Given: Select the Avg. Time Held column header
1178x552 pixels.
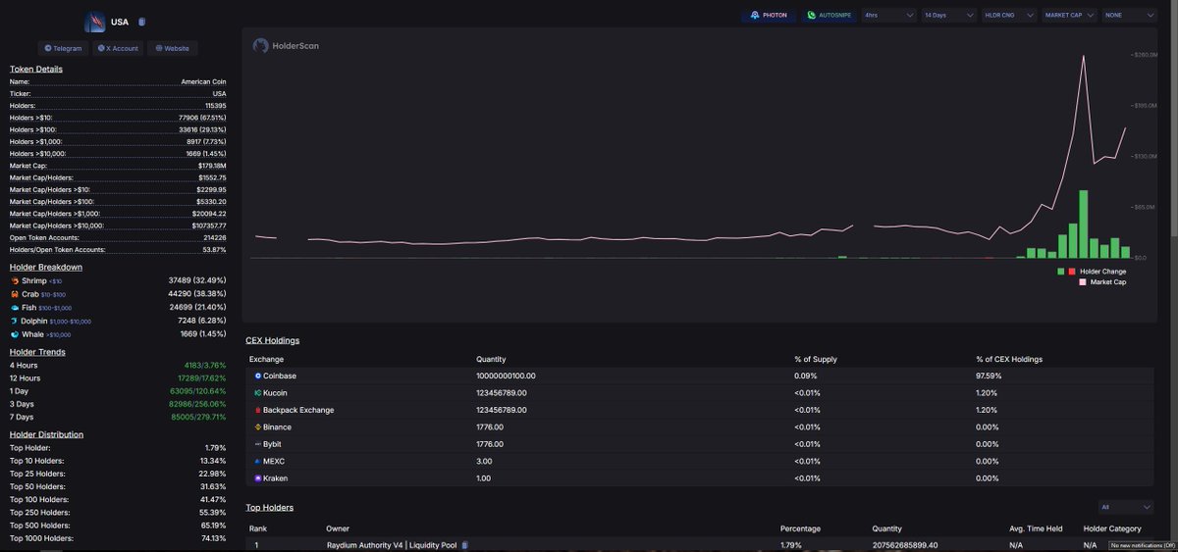Looking at the screenshot, I should coord(1036,528).
